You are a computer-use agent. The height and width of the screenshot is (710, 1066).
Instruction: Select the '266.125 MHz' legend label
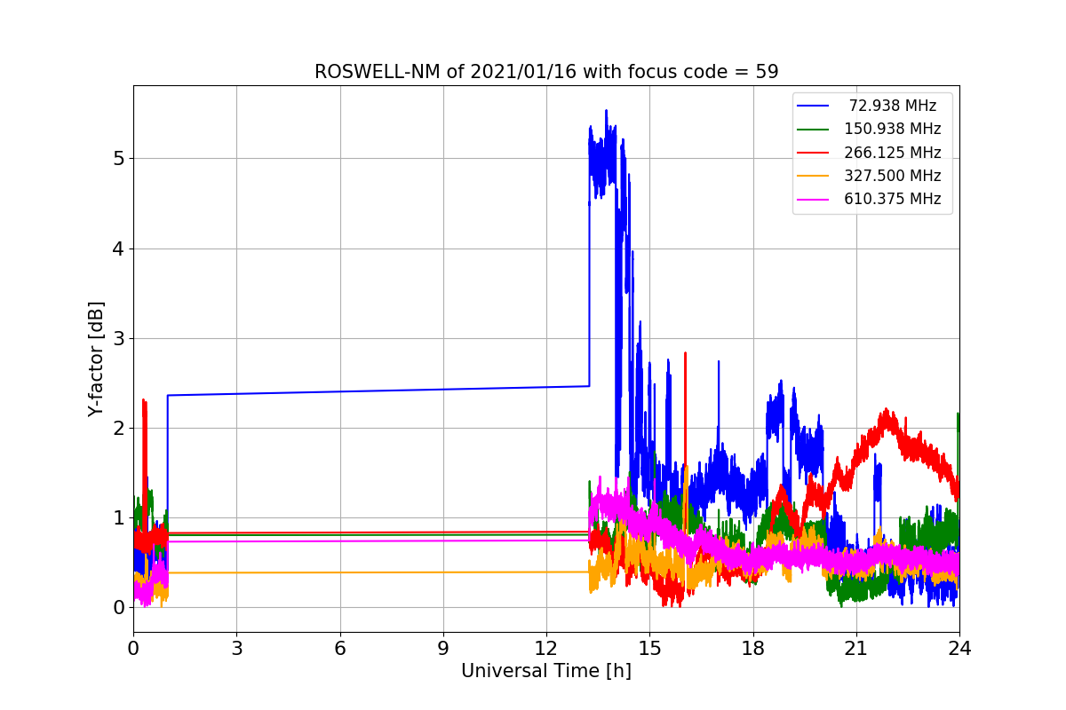point(893,153)
